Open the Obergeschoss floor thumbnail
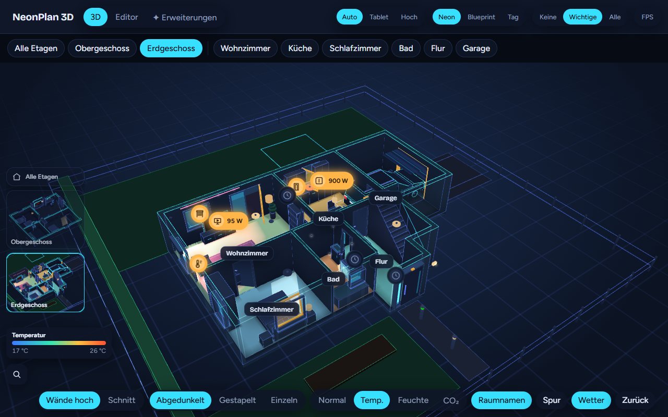 45,219
